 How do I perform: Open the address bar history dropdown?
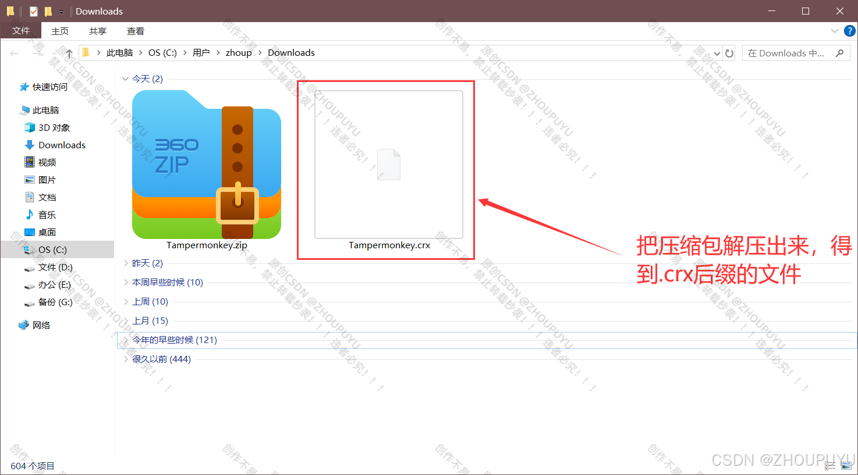coord(717,53)
